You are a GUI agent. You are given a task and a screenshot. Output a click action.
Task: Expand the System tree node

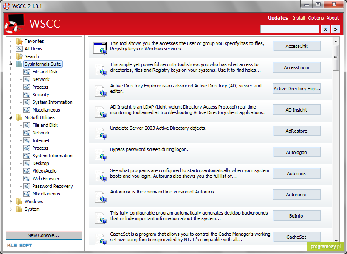pos(11,209)
